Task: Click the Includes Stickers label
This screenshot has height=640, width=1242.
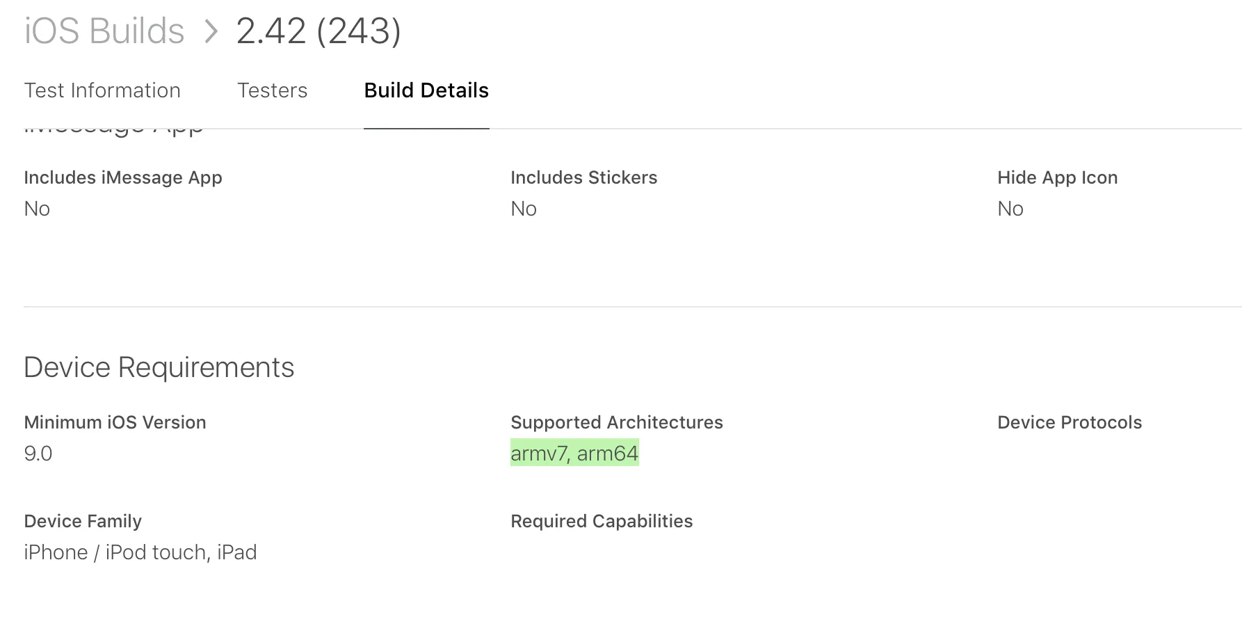Action: 583,177
